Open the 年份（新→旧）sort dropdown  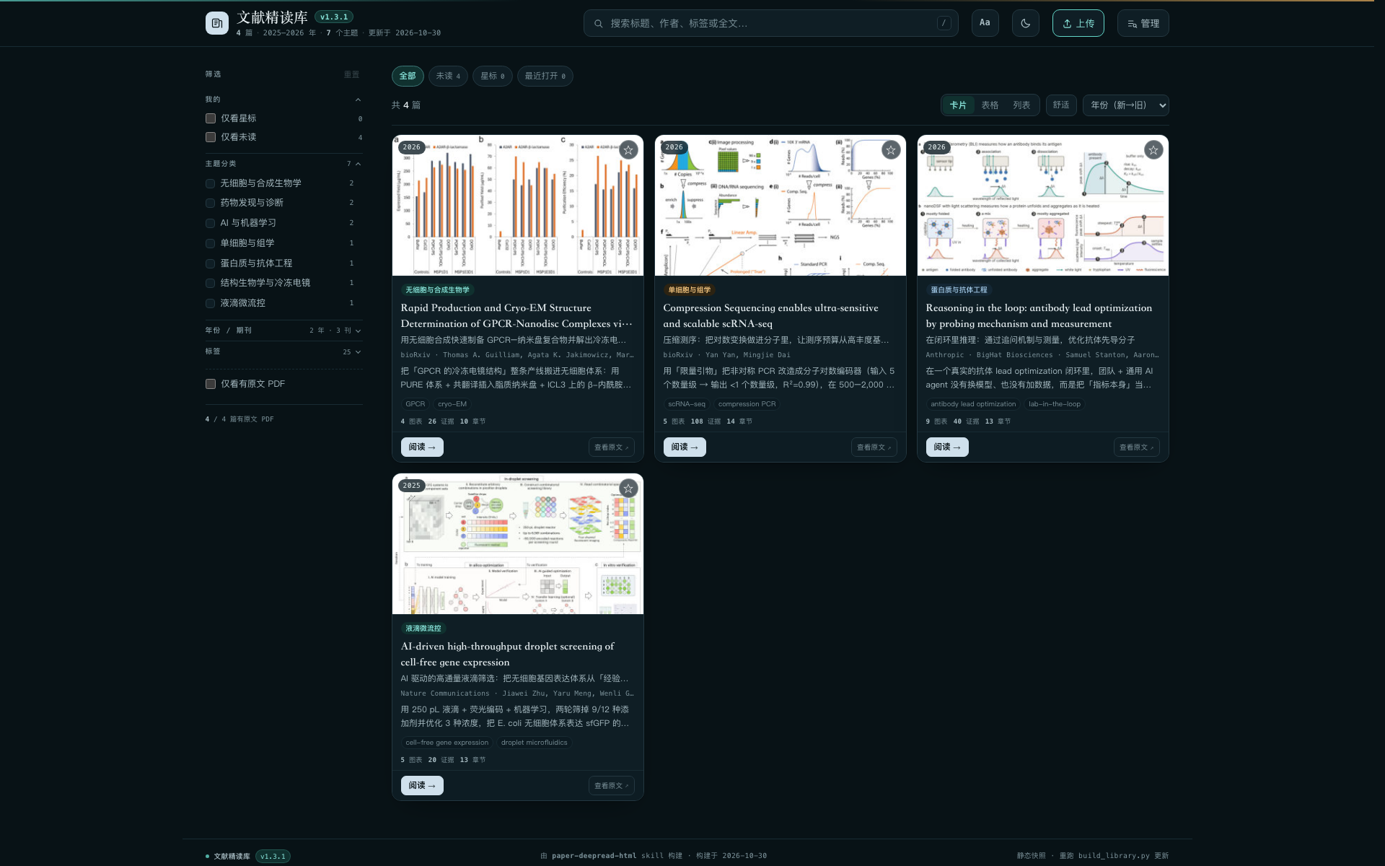coord(1125,105)
